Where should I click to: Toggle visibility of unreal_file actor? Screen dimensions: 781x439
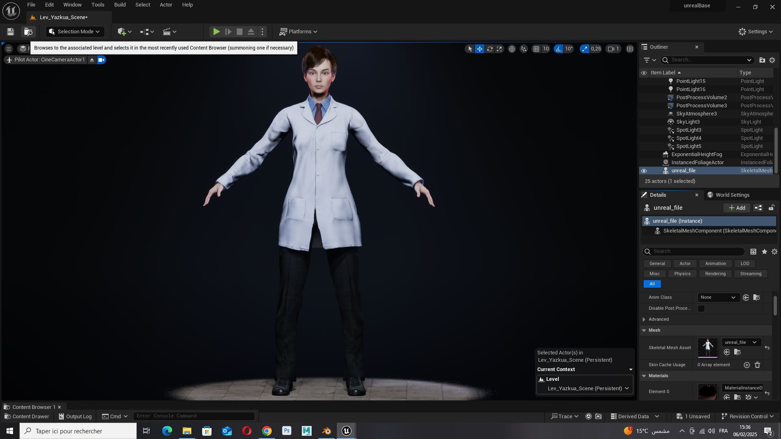click(x=644, y=171)
